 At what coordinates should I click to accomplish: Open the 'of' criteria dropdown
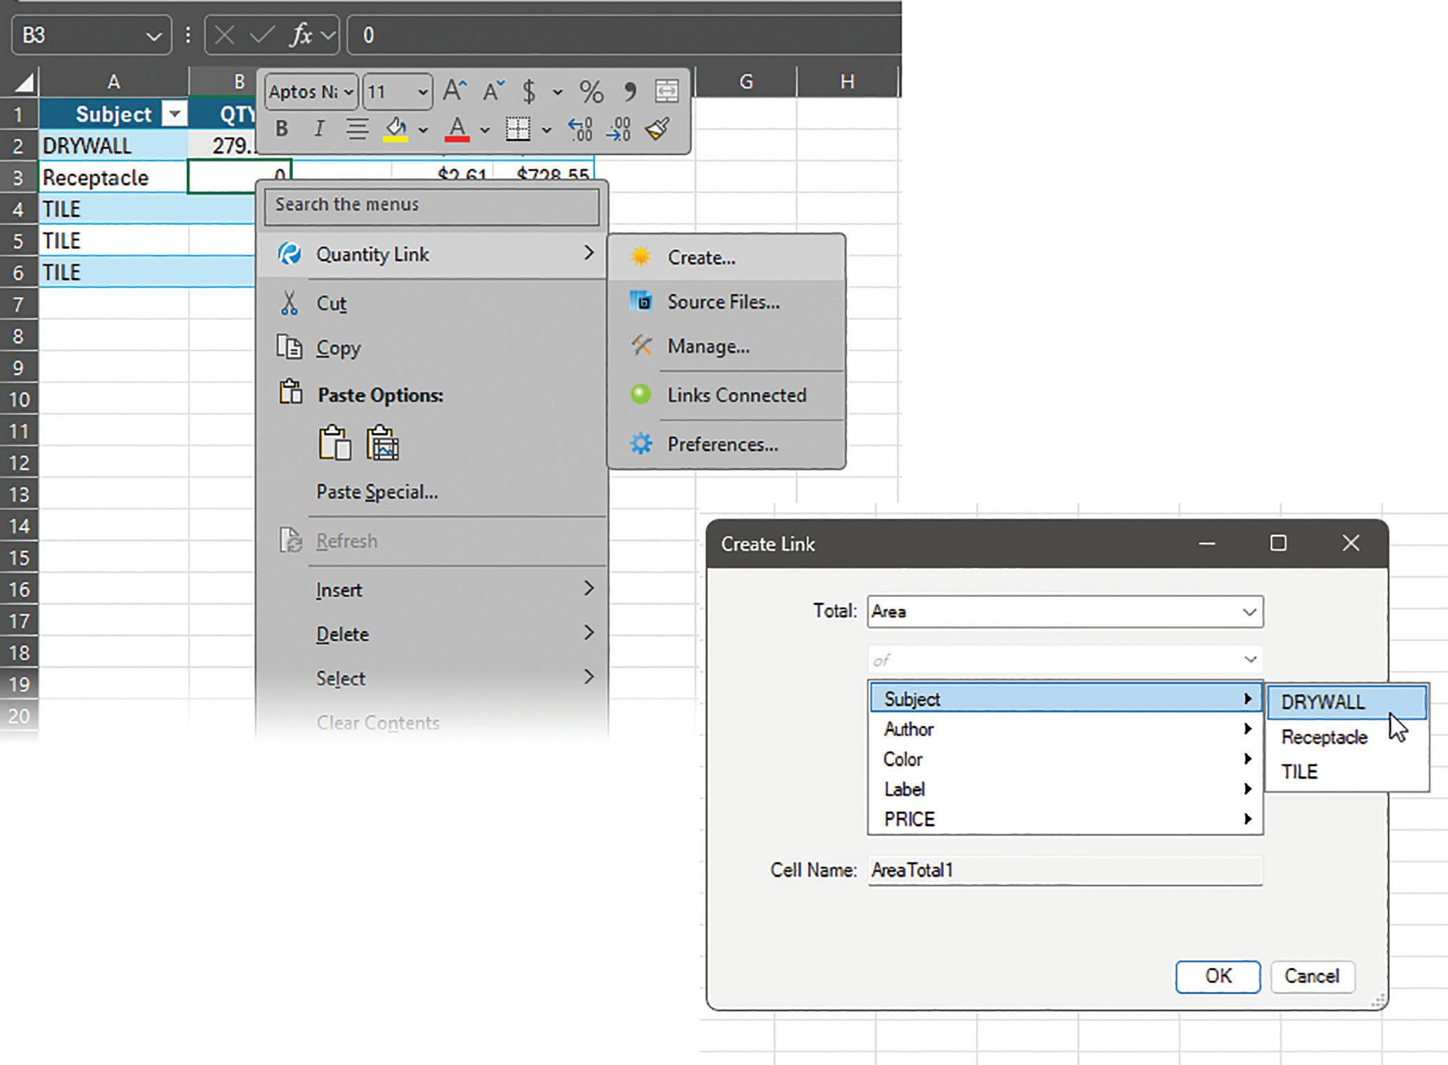pos(1249,660)
